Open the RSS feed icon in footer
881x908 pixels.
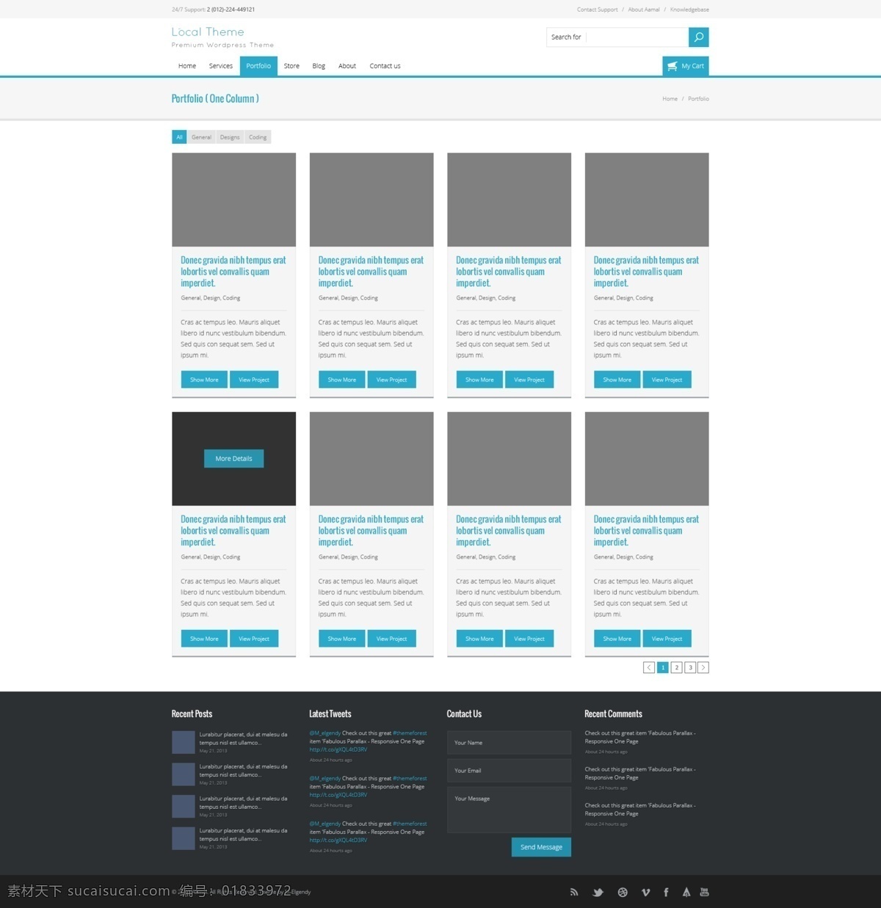(574, 892)
